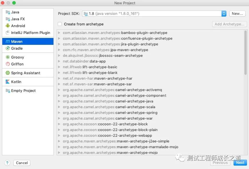Select Griffon in project type list

pos(28,64)
